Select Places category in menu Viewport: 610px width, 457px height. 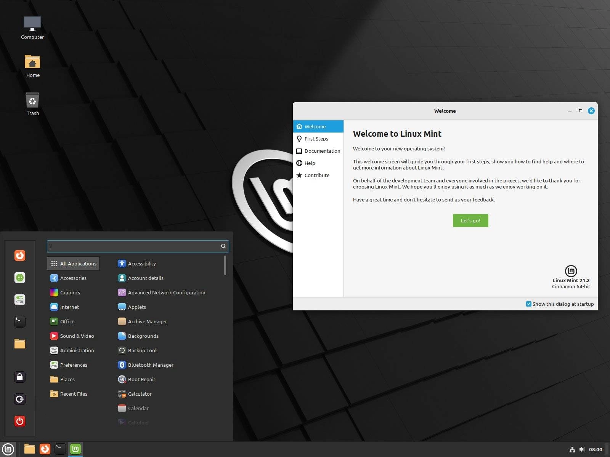pos(73,379)
